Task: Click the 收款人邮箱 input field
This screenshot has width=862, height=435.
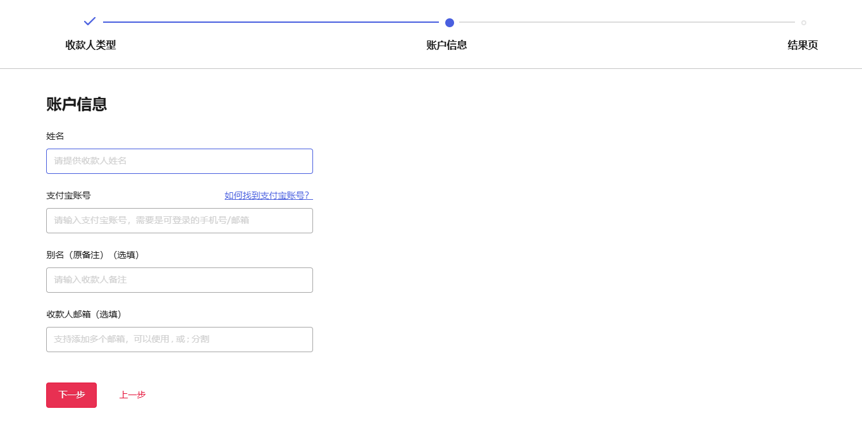Action: (180, 340)
